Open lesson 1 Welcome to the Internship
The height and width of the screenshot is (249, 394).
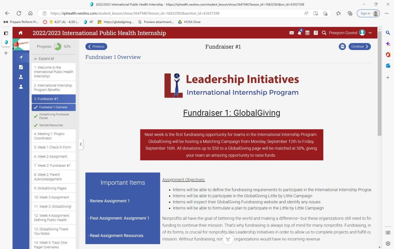[x=54, y=72]
